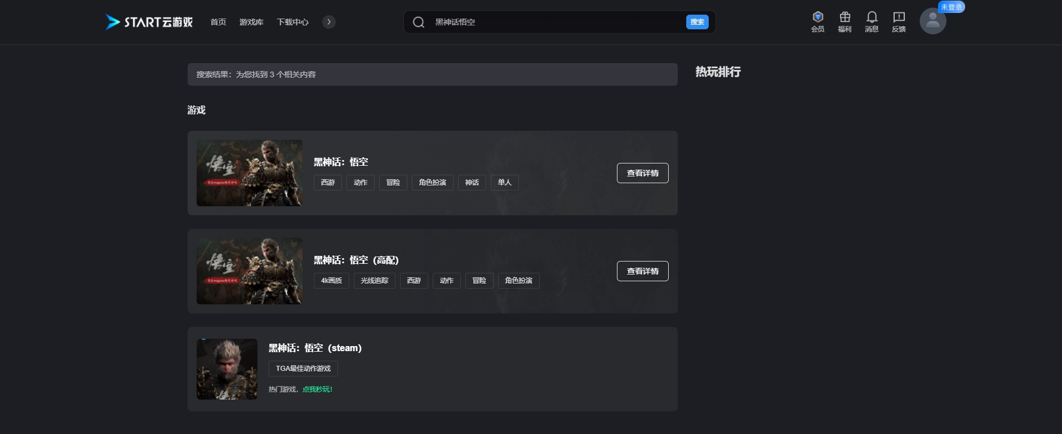Open the 福利 gift icon
This screenshot has width=1062, height=434.
845,22
